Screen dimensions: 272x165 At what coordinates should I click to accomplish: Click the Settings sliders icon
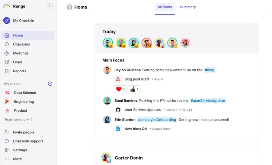[x=7, y=150]
